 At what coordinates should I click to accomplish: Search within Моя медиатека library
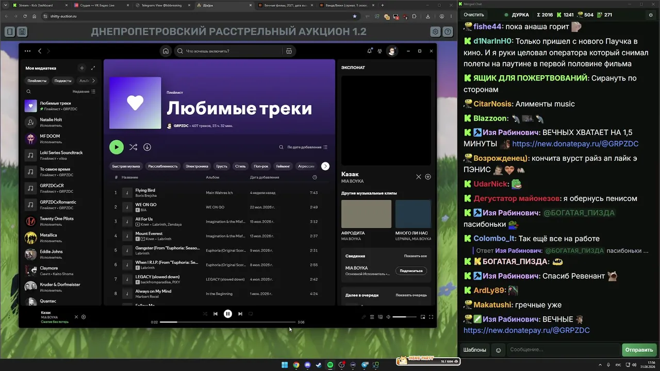coord(28,91)
